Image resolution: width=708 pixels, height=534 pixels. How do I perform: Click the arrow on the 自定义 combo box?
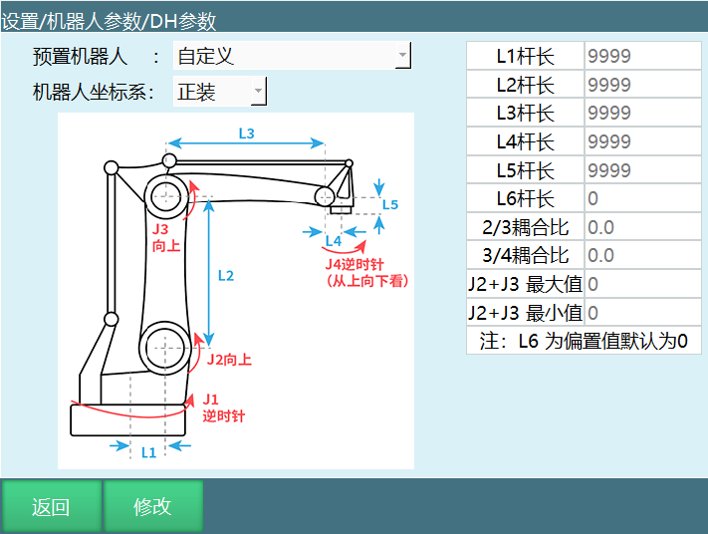[401, 56]
